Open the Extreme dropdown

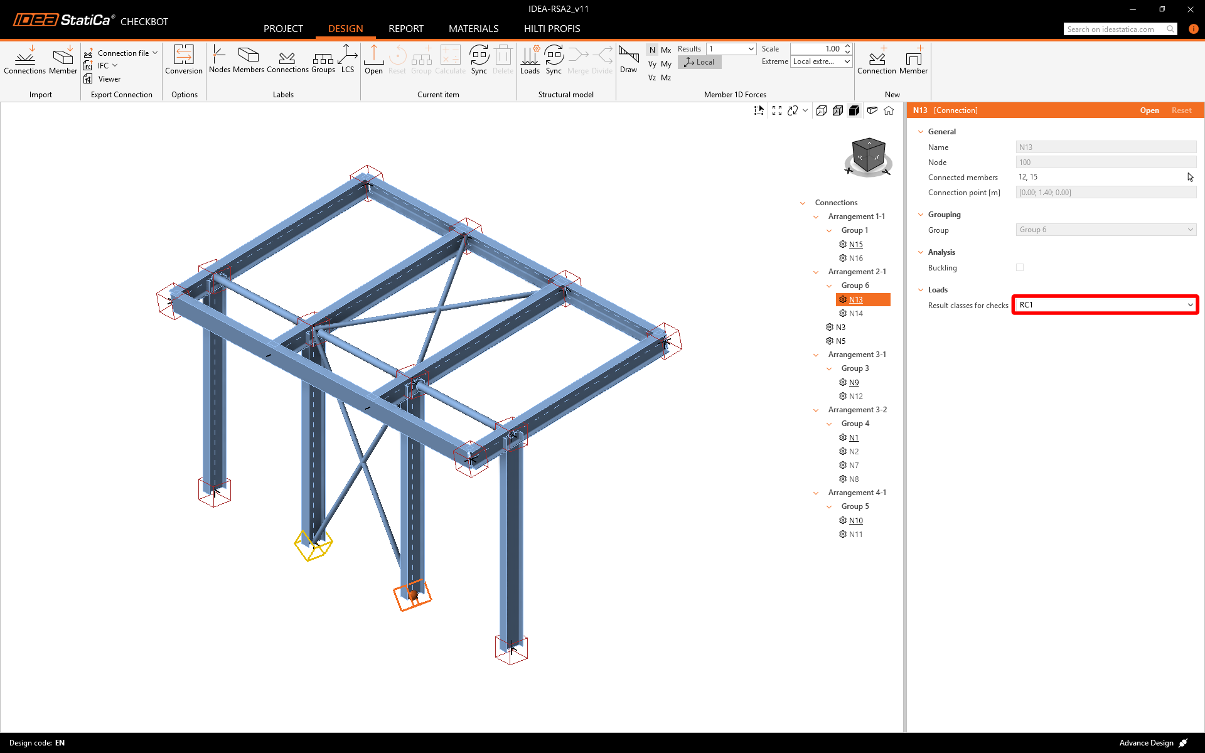click(821, 61)
